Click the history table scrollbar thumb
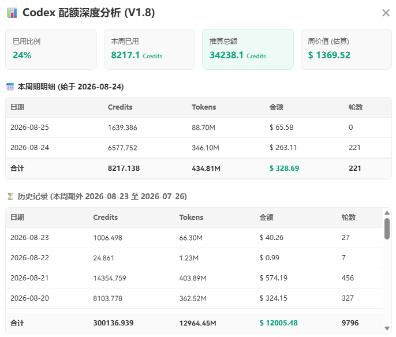 [387, 229]
